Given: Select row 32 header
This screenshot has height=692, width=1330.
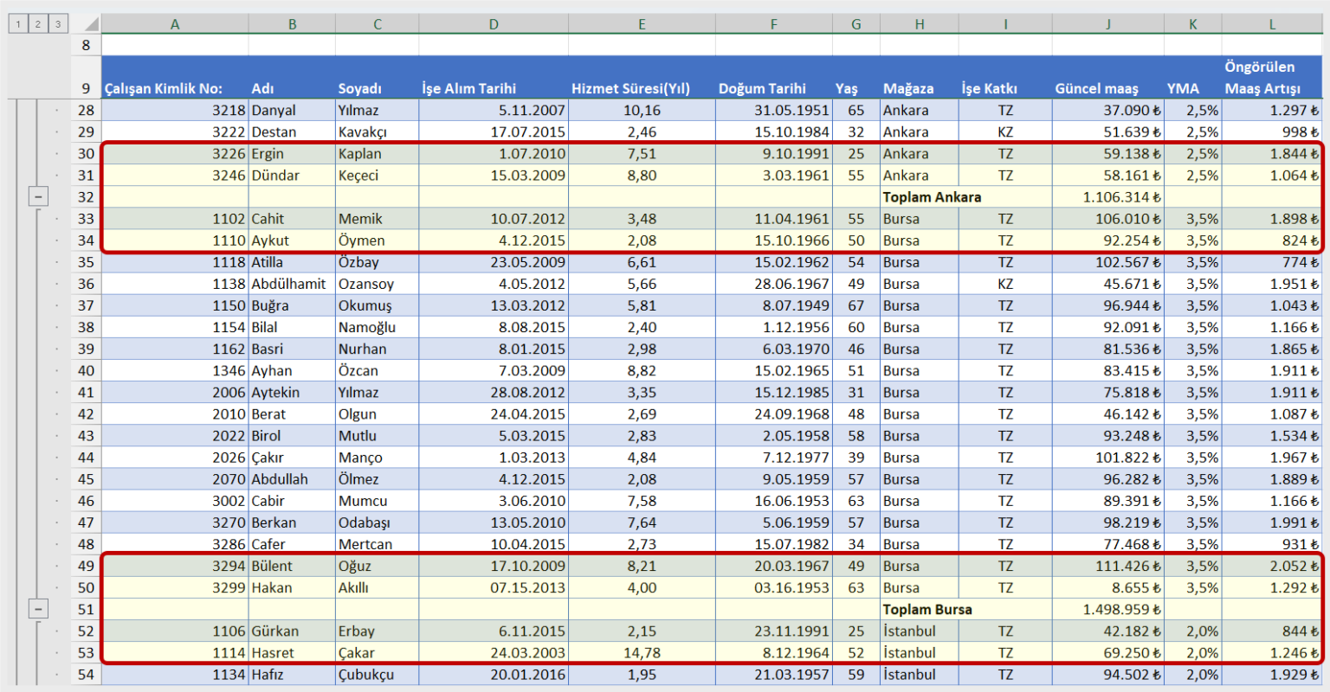Looking at the screenshot, I should 86,196.
